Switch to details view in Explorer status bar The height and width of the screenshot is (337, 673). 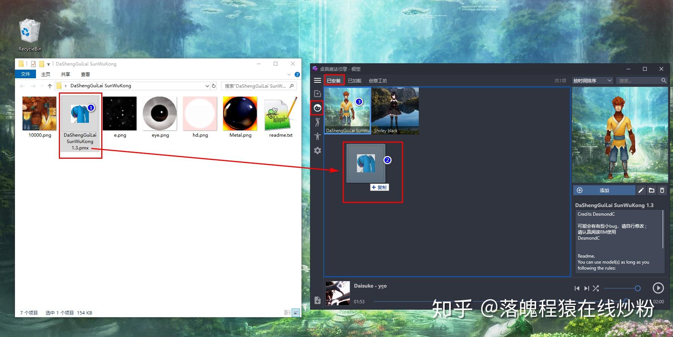click(288, 313)
